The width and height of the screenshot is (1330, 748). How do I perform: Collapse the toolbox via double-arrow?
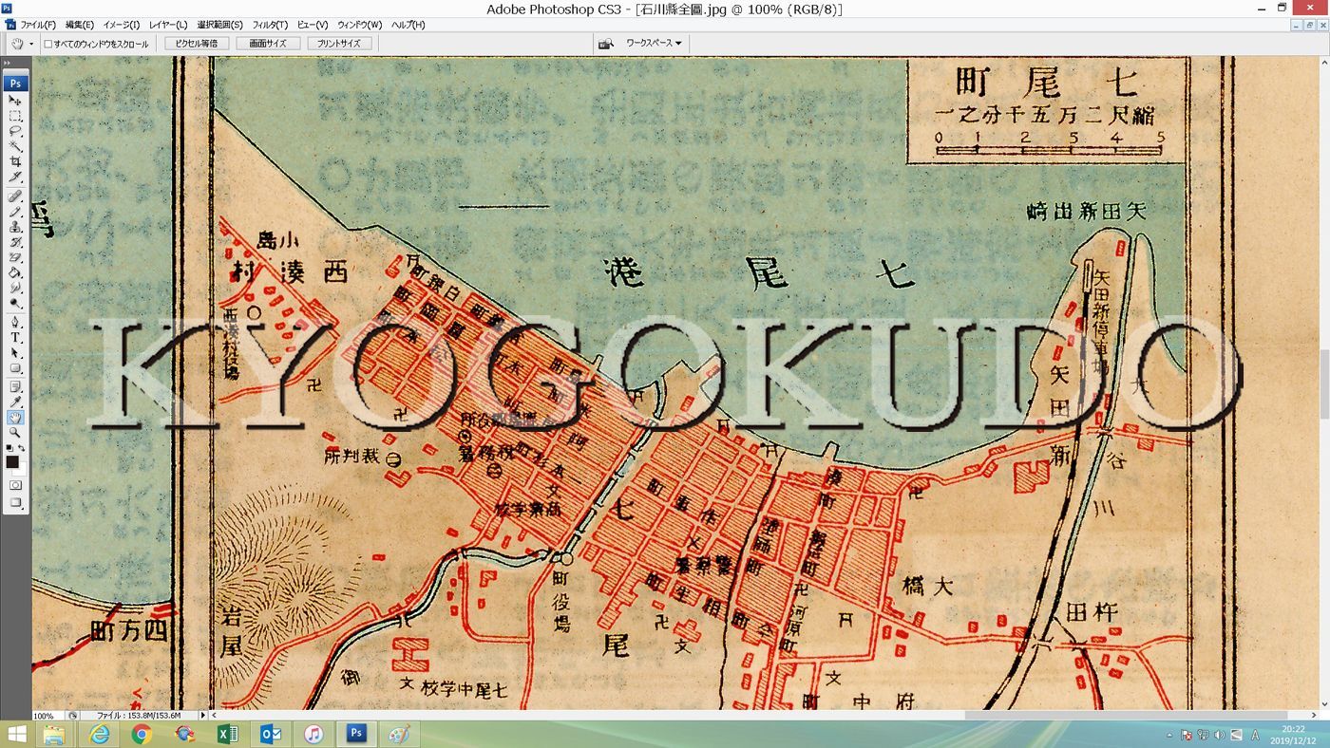point(8,64)
